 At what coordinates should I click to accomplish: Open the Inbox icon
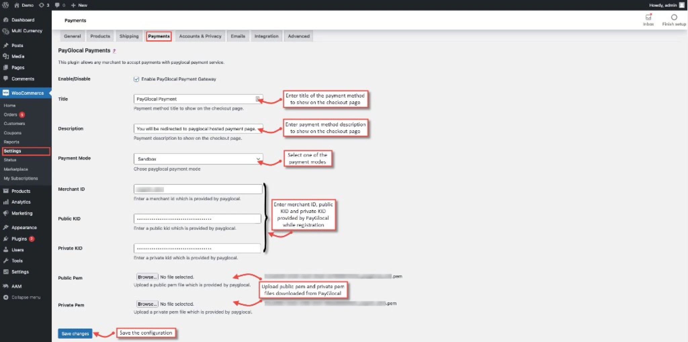pyautogui.click(x=648, y=20)
